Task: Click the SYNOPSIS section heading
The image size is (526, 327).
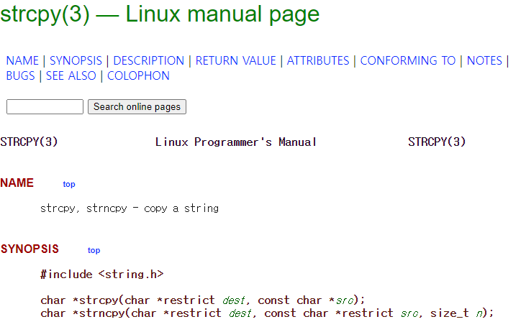Action: (30, 249)
